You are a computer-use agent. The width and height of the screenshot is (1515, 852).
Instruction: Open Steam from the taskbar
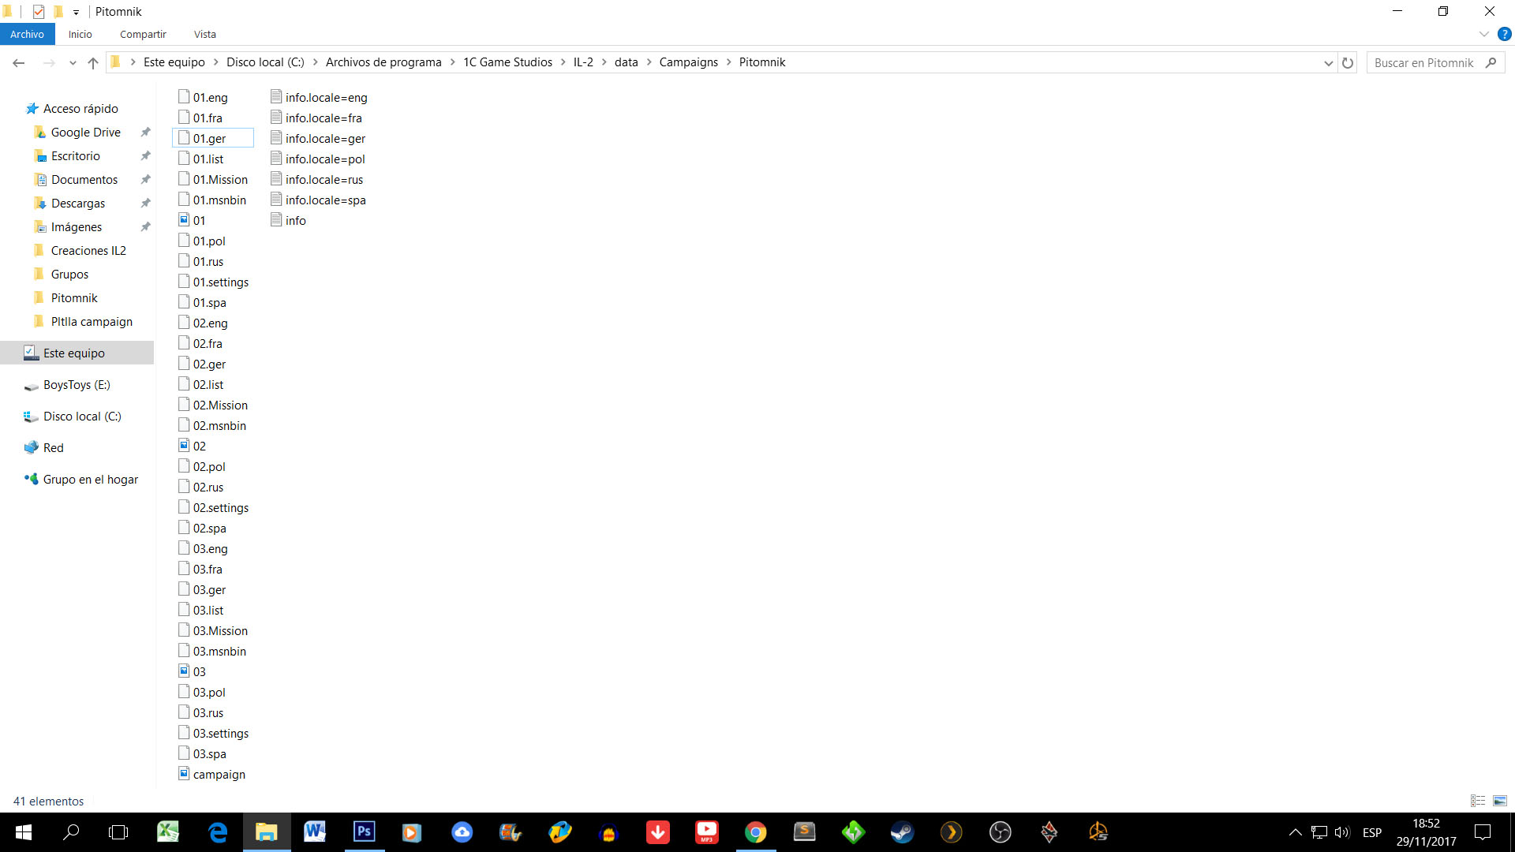pos(902,831)
